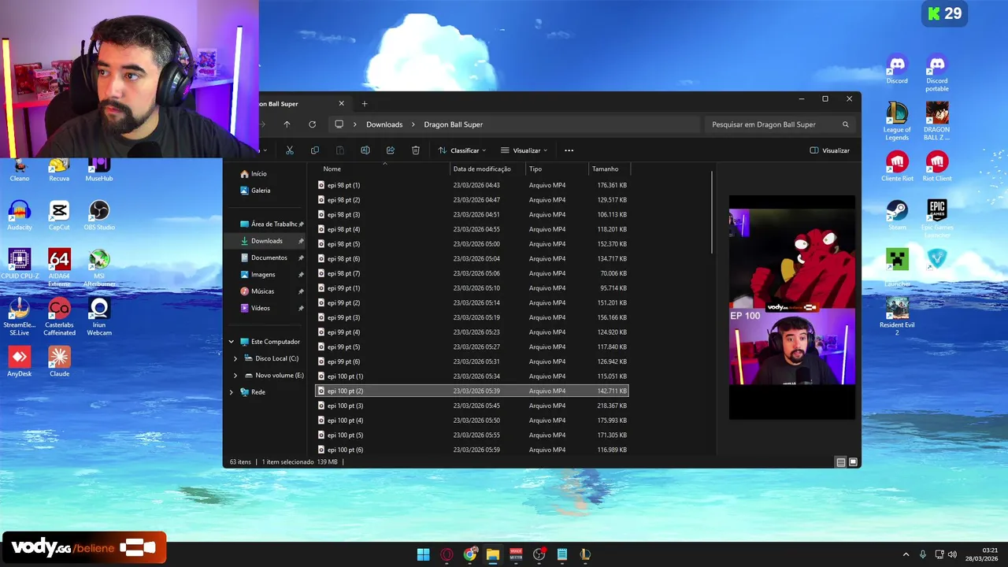The height and width of the screenshot is (567, 1008).
Task: Open AnyDesk desktop shortcut
Action: click(20, 361)
